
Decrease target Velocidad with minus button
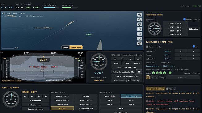tap(181, 59)
